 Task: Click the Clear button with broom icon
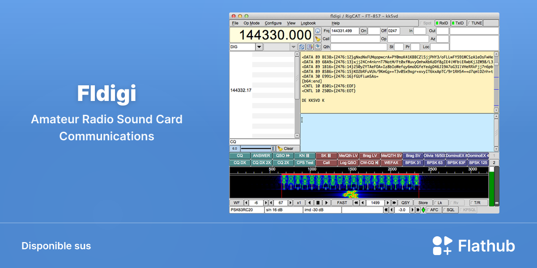[285, 148]
